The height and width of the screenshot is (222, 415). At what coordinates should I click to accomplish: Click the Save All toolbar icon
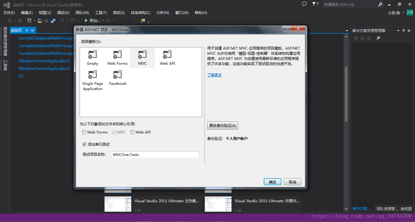pos(53,21)
